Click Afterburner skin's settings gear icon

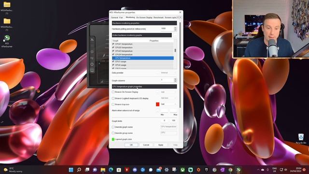pos(92,64)
